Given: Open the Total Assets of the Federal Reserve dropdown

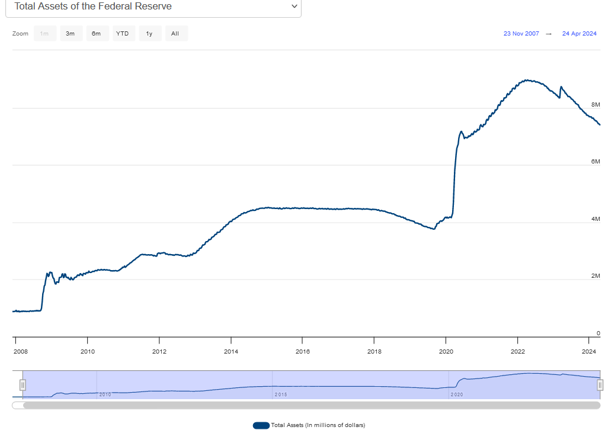Looking at the screenshot, I should (x=153, y=7).
